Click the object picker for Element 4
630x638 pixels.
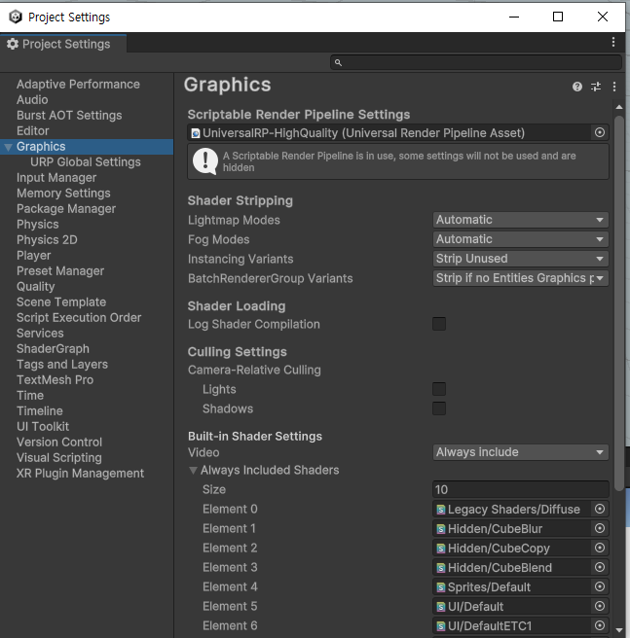(600, 586)
